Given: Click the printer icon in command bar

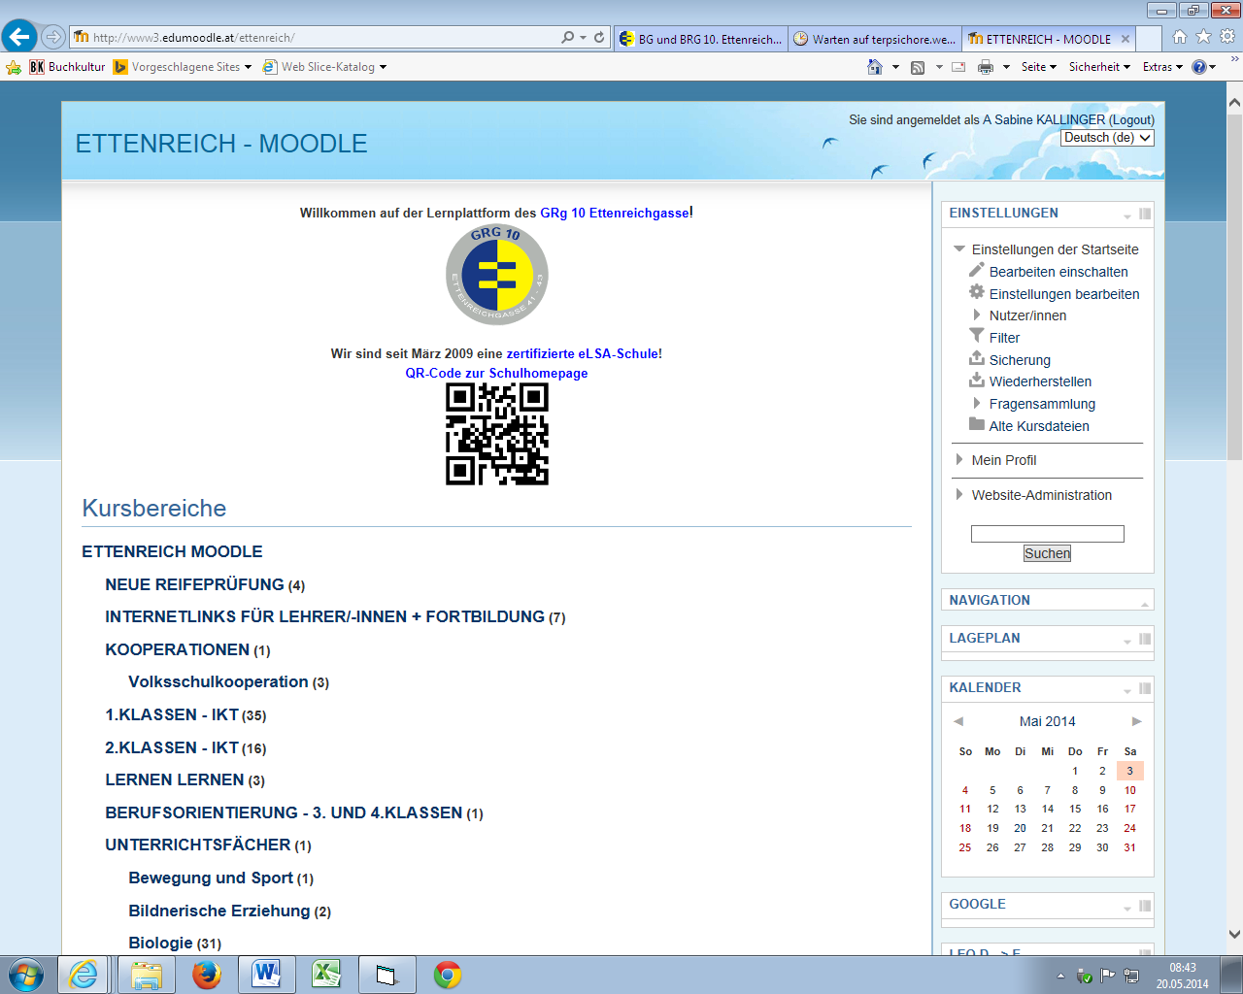Looking at the screenshot, I should [986, 67].
